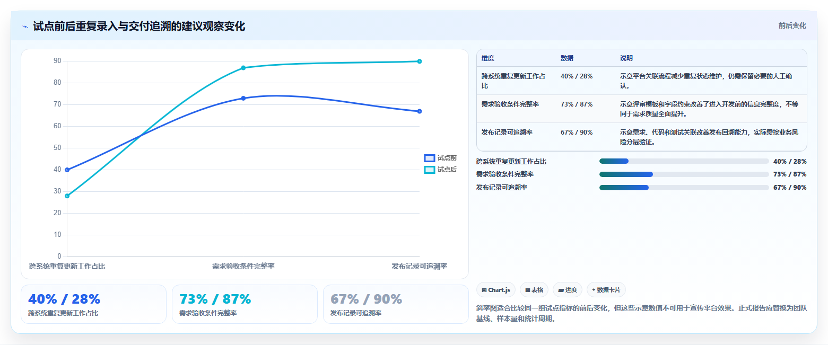Toggle the 试点前 legend item

tap(440, 158)
